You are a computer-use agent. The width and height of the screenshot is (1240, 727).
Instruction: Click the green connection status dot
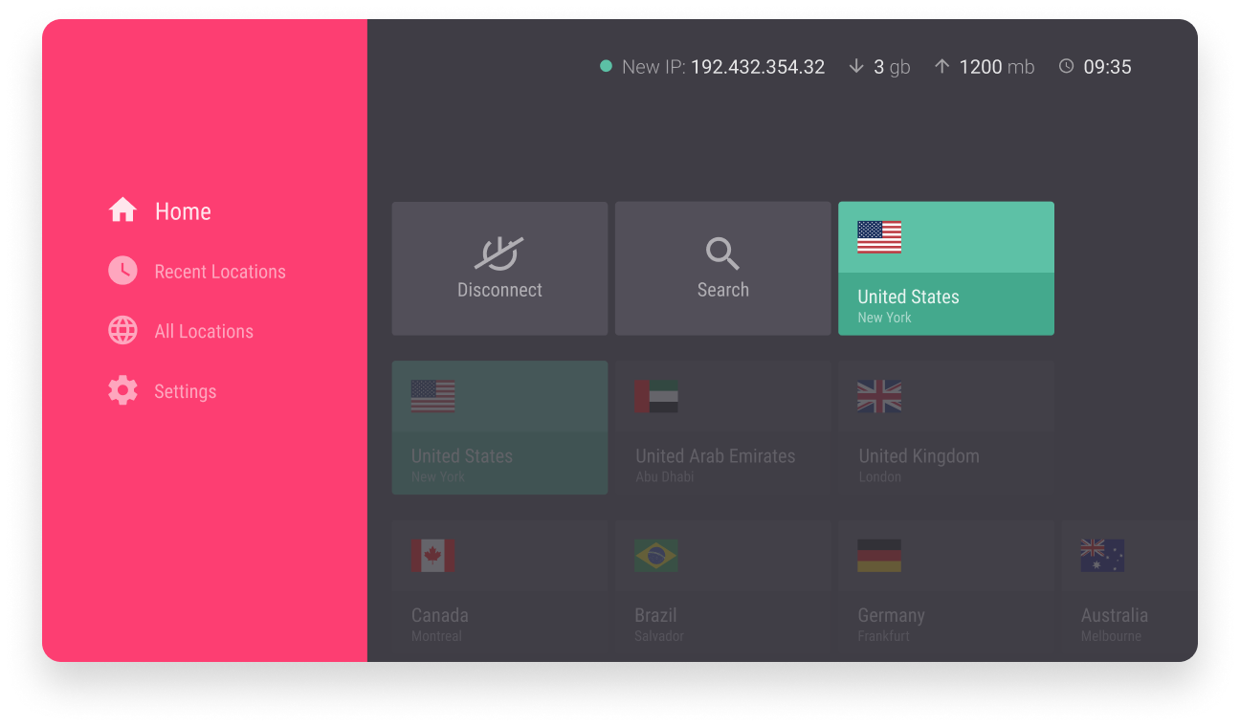606,66
